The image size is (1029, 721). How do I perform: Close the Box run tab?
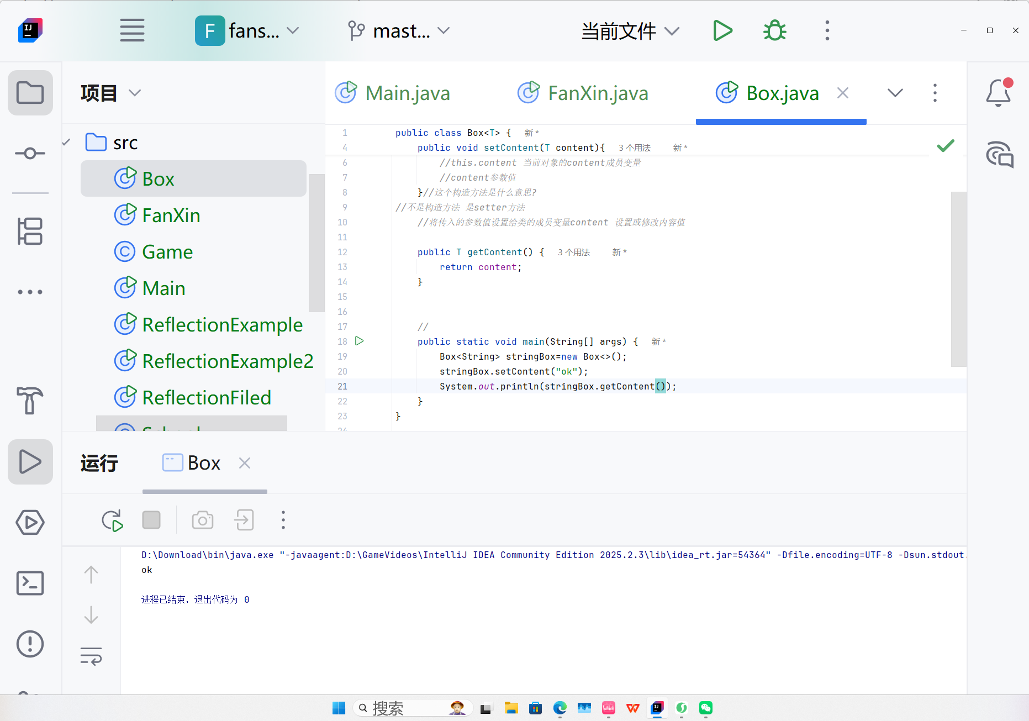(x=245, y=463)
